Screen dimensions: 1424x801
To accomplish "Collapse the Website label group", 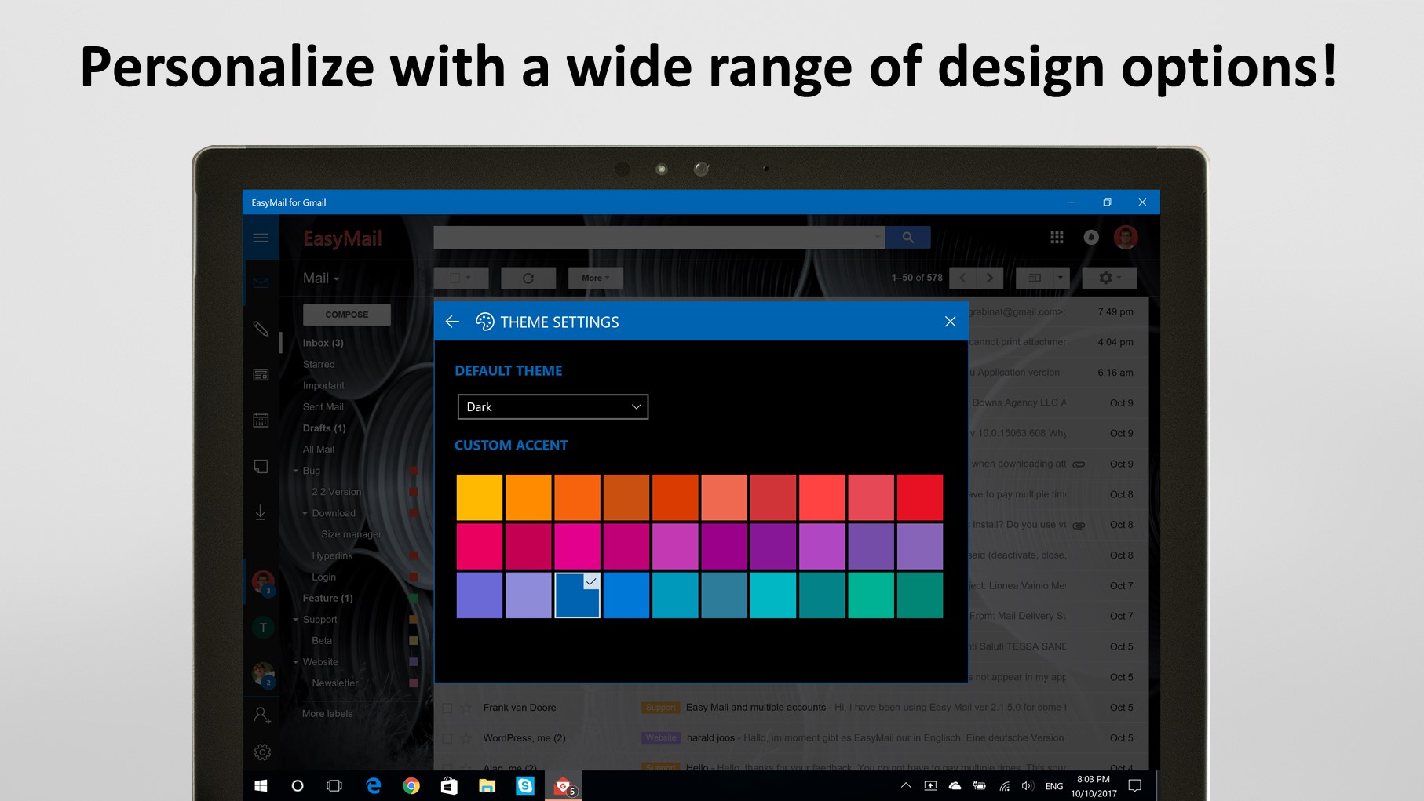I will [x=296, y=662].
